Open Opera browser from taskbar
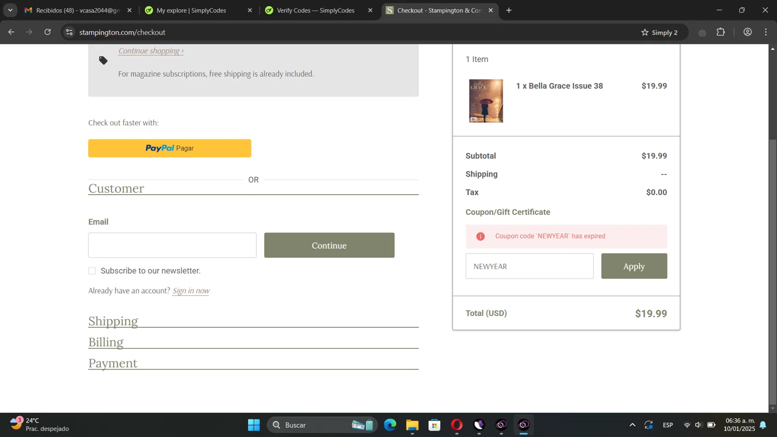777x437 pixels. pyautogui.click(x=456, y=425)
